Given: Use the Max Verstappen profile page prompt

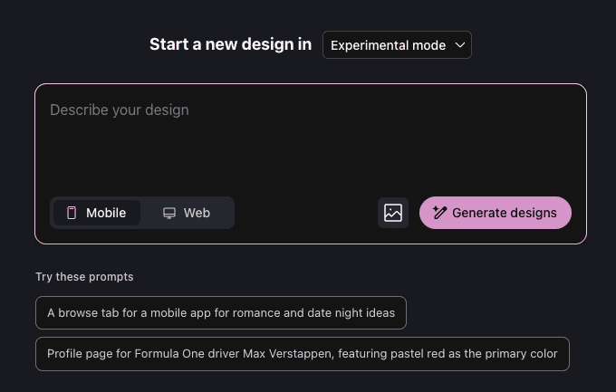Looking at the screenshot, I should [303, 353].
